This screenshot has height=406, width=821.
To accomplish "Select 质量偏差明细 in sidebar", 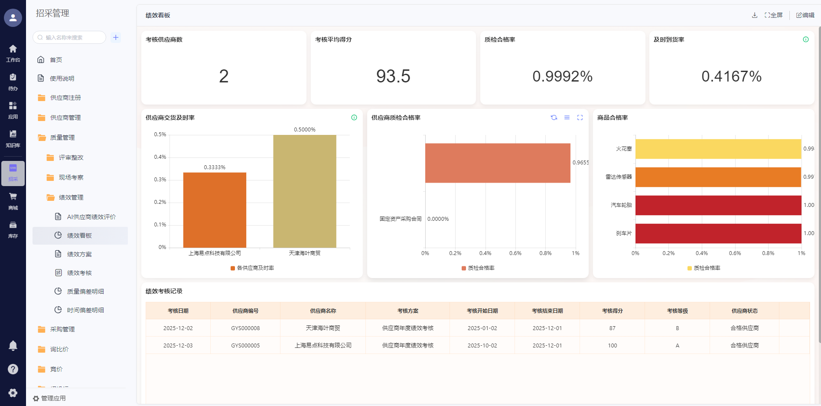I will (x=85, y=291).
